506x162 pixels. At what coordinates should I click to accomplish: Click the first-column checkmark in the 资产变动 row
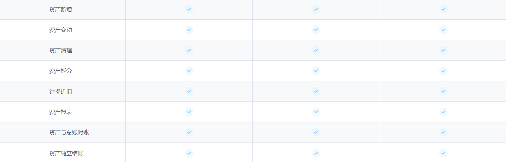(x=189, y=30)
